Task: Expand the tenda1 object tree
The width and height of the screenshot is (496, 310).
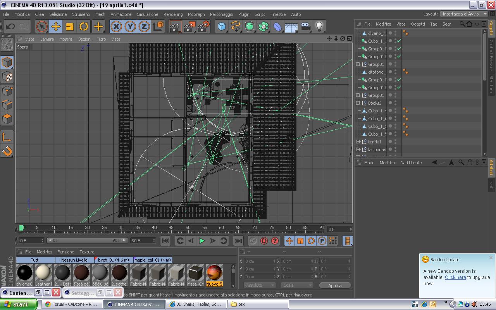Action: [358, 142]
